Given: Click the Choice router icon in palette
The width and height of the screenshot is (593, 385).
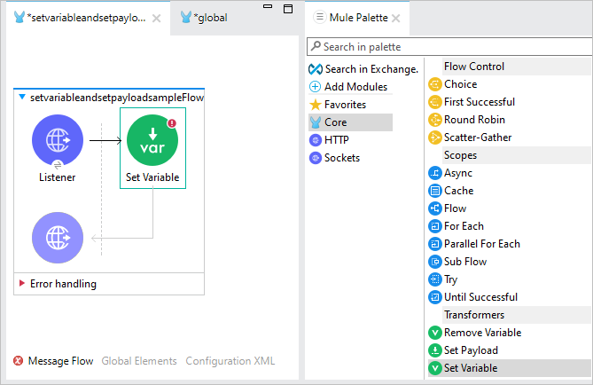Looking at the screenshot, I should [x=435, y=84].
